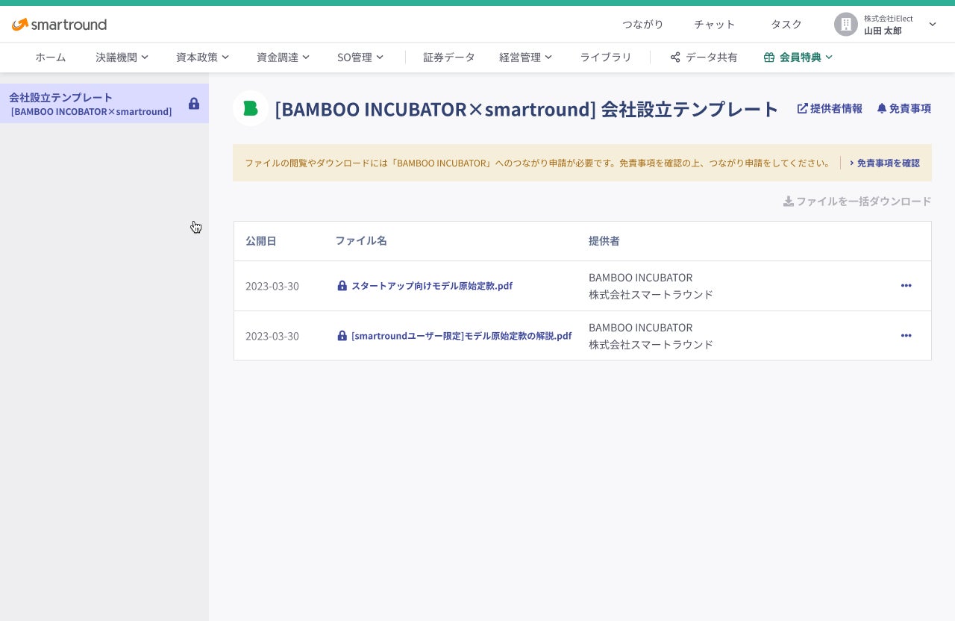955x621 pixels.
Task: Open スタートアップ向けモデル原始定款.pdf file
Action: coord(432,286)
